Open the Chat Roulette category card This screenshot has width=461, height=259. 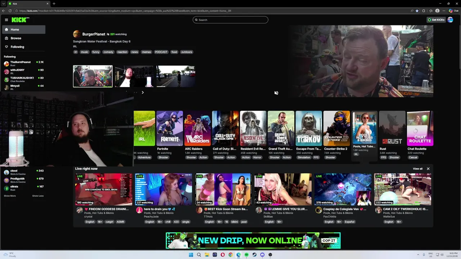tap(420, 128)
